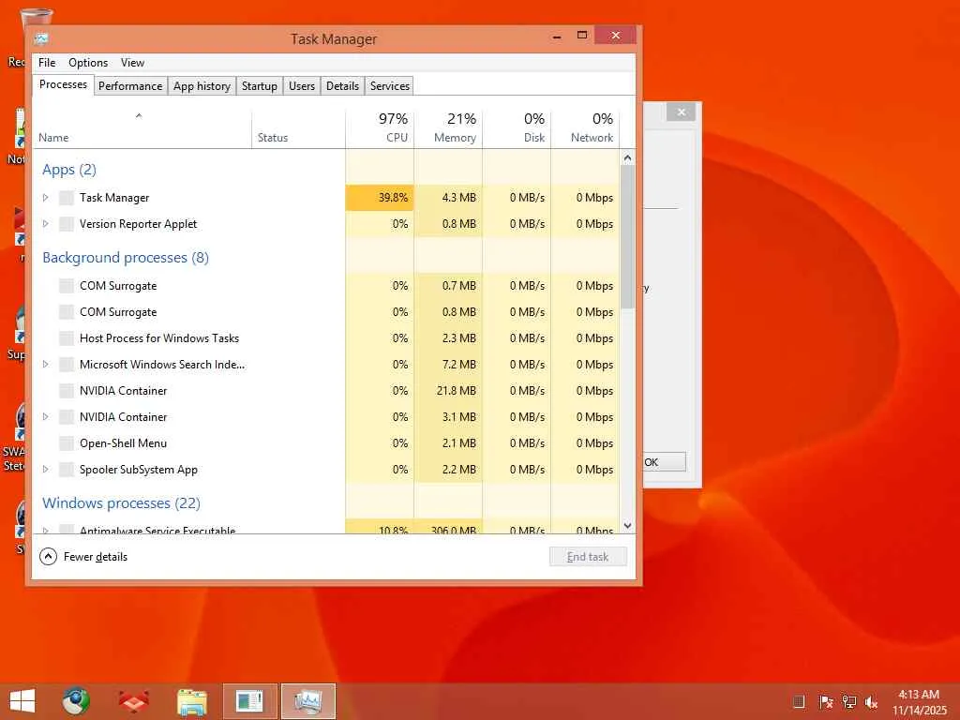Switch to the Users tab
This screenshot has width=960, height=720.
[x=302, y=86]
